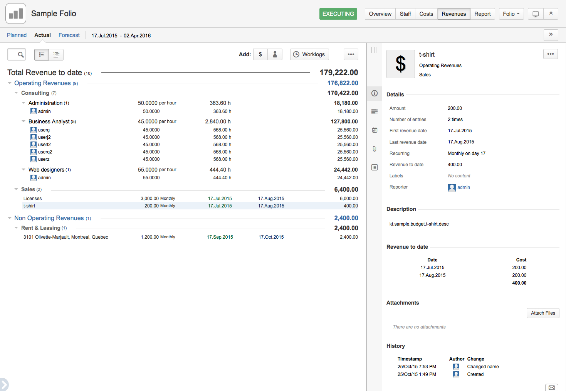
Task: Open the search field with the magnifier icon
Action: [16, 54]
